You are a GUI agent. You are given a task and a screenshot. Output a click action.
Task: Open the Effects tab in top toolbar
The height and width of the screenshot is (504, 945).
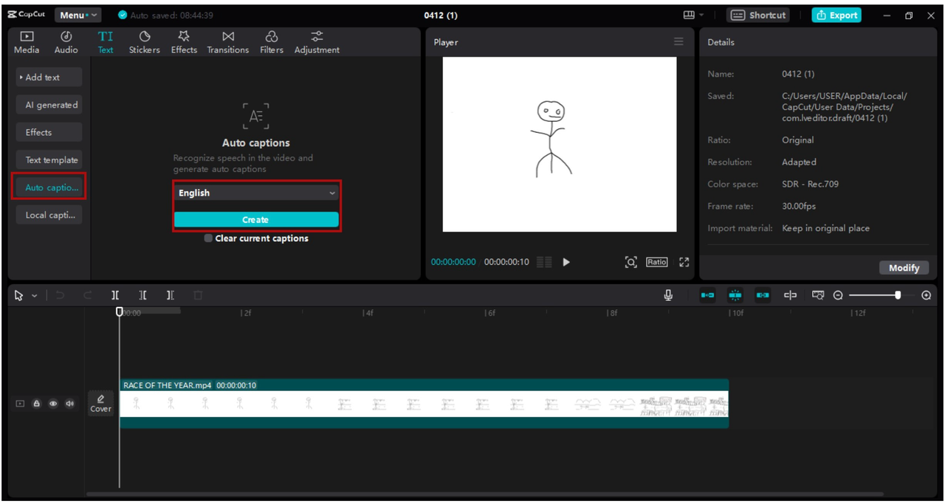pos(184,42)
